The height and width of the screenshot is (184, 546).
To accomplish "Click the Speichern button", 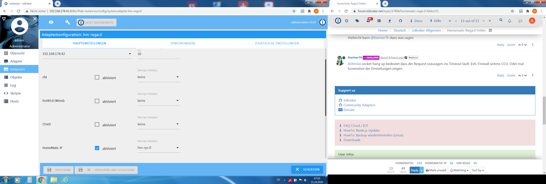I will tap(58, 169).
